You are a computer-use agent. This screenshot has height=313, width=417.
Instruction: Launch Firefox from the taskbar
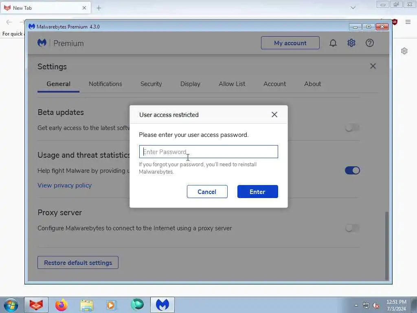(61, 305)
